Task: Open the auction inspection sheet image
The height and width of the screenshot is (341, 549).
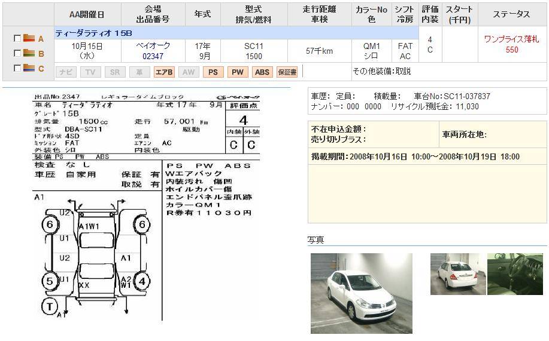Action: 147,207
